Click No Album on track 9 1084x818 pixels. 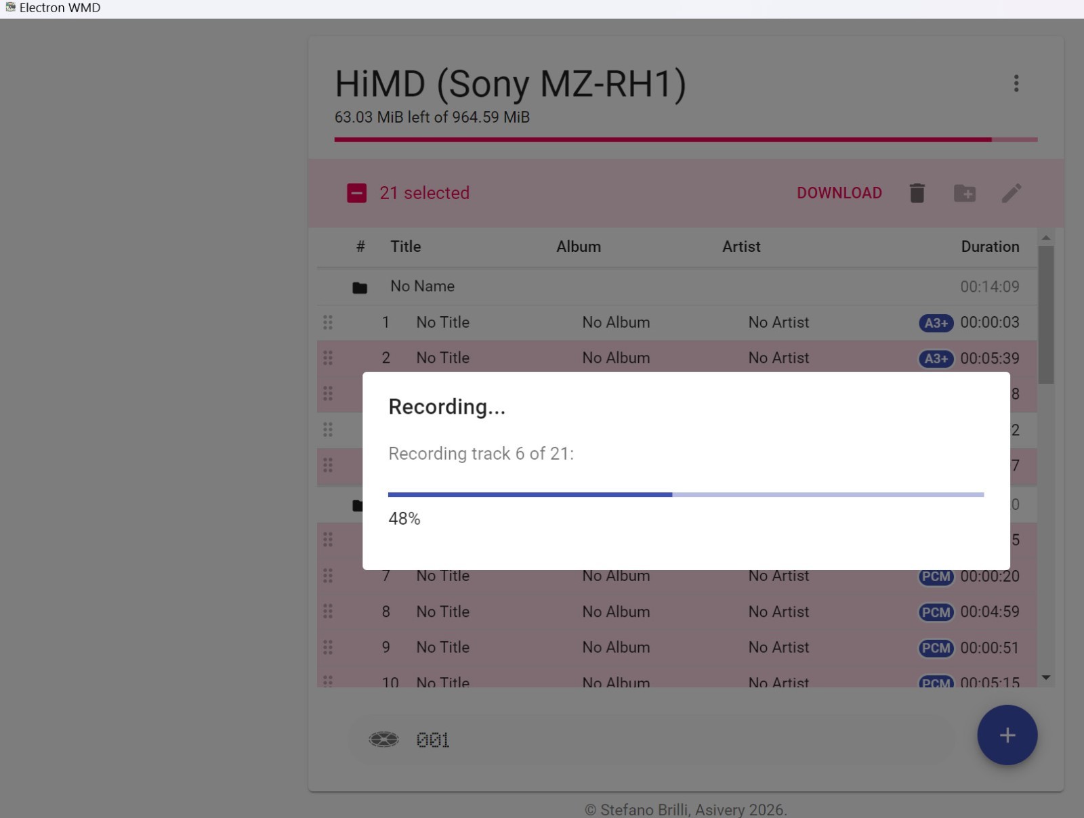pos(616,647)
